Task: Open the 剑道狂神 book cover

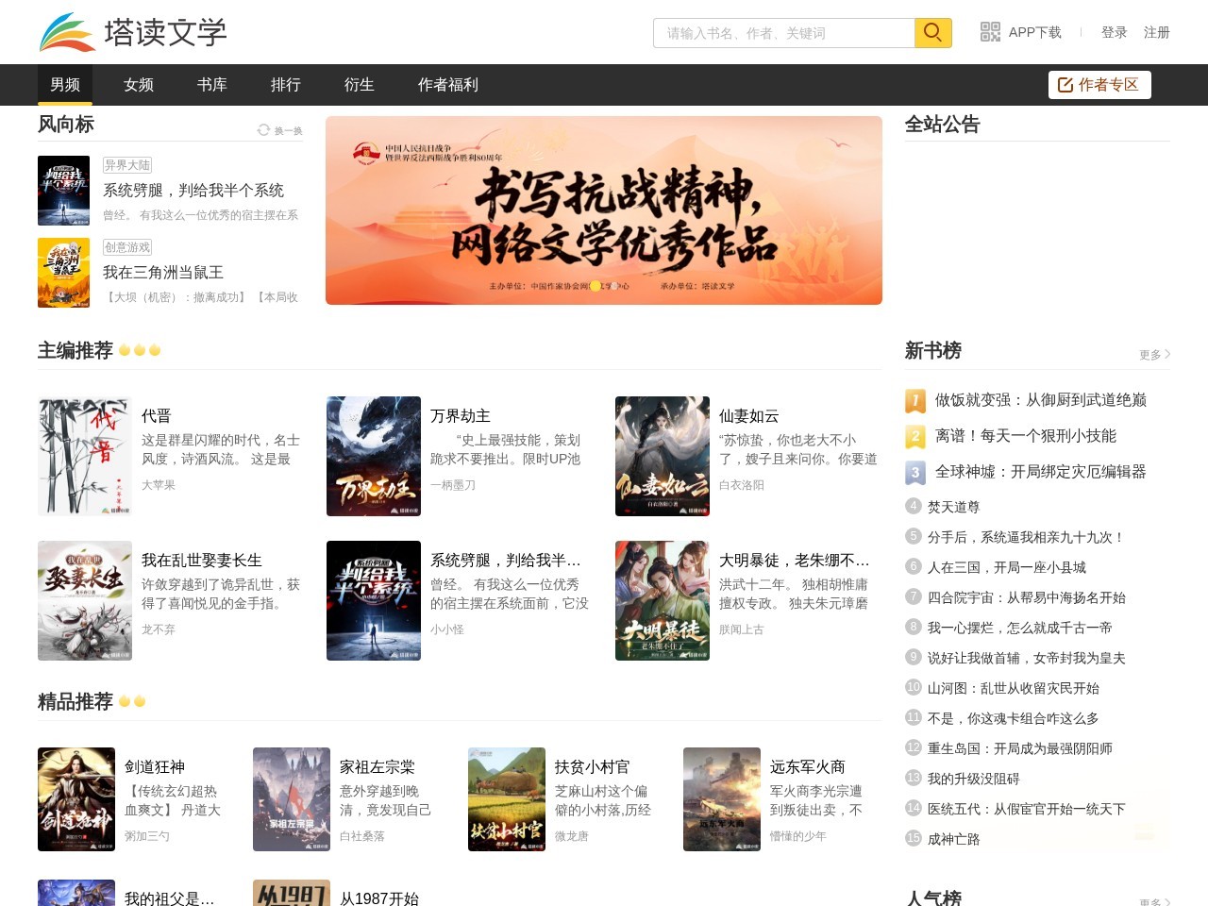Action: click(76, 799)
